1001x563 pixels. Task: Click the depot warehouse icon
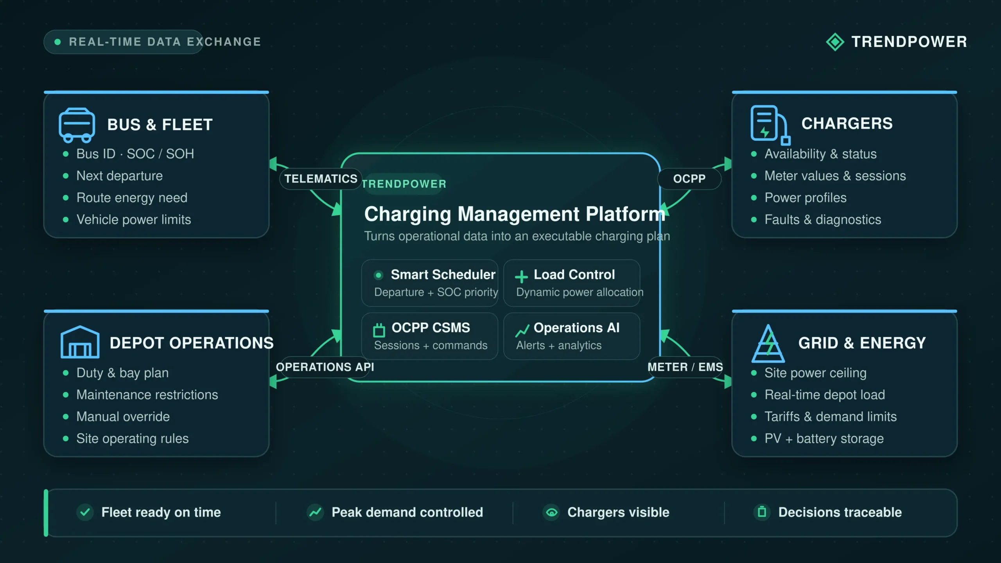coord(80,342)
